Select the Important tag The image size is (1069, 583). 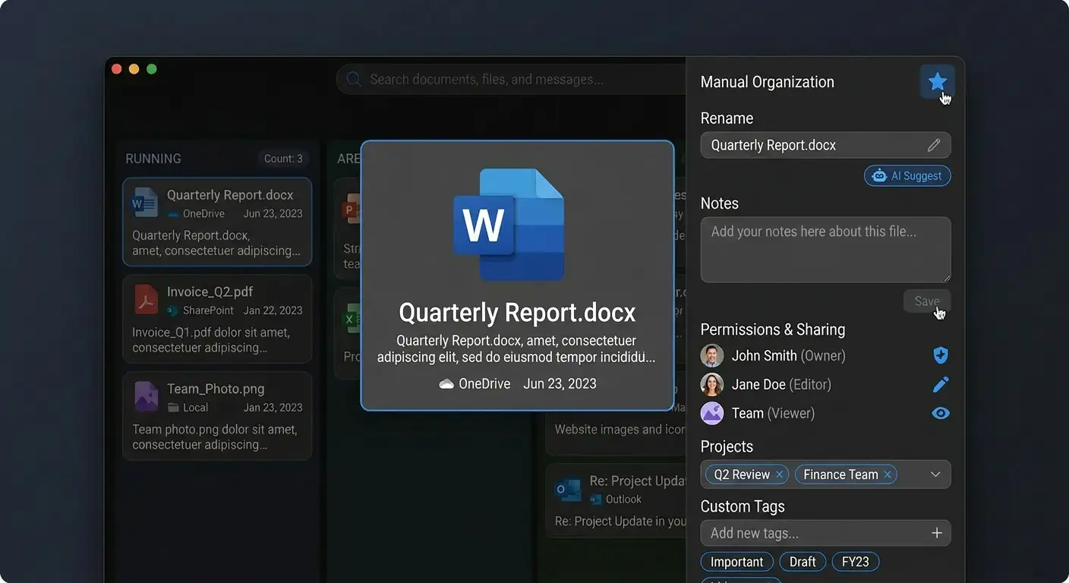(736, 562)
